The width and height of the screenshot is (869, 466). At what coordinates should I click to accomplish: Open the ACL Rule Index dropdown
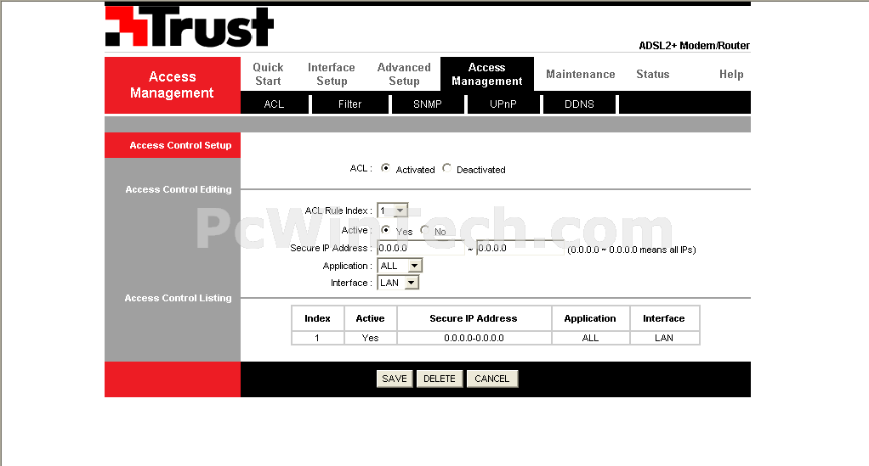coord(392,211)
